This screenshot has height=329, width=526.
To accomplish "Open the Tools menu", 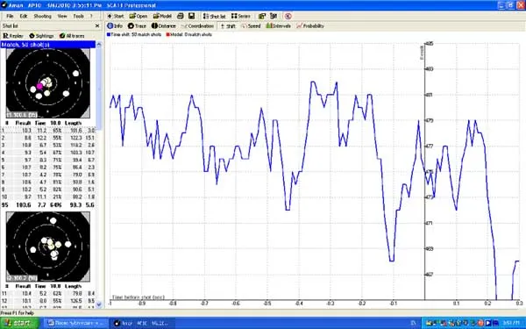I will (x=78, y=16).
